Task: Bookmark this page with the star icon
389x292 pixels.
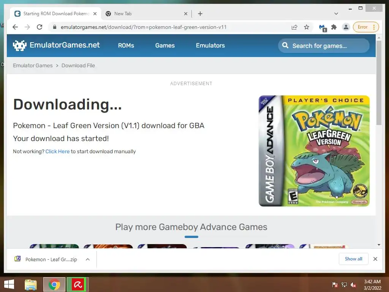Action: tap(307, 27)
